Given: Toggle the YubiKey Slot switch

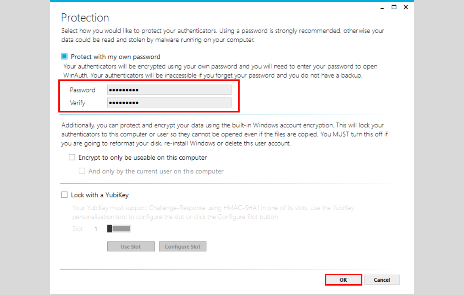Looking at the screenshot, I should tap(119, 229).
